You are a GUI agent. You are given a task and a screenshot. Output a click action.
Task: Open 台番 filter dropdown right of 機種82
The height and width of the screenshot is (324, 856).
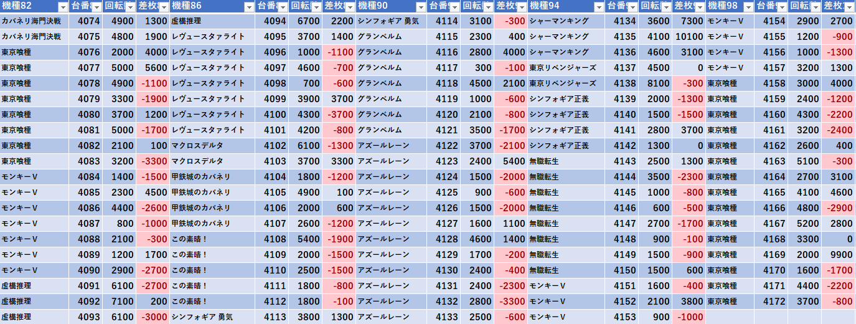pyautogui.click(x=95, y=7)
